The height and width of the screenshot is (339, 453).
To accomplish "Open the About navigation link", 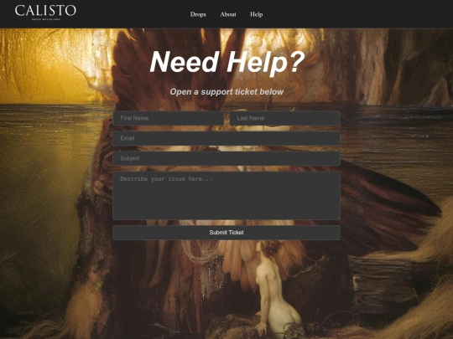I will tap(228, 14).
